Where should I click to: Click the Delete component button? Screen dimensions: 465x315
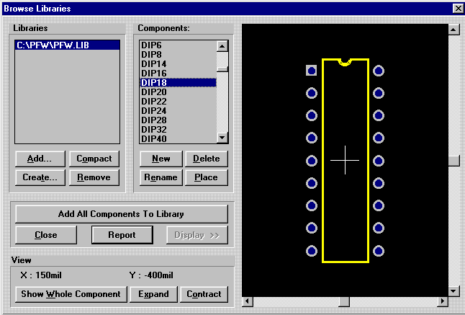pos(207,159)
